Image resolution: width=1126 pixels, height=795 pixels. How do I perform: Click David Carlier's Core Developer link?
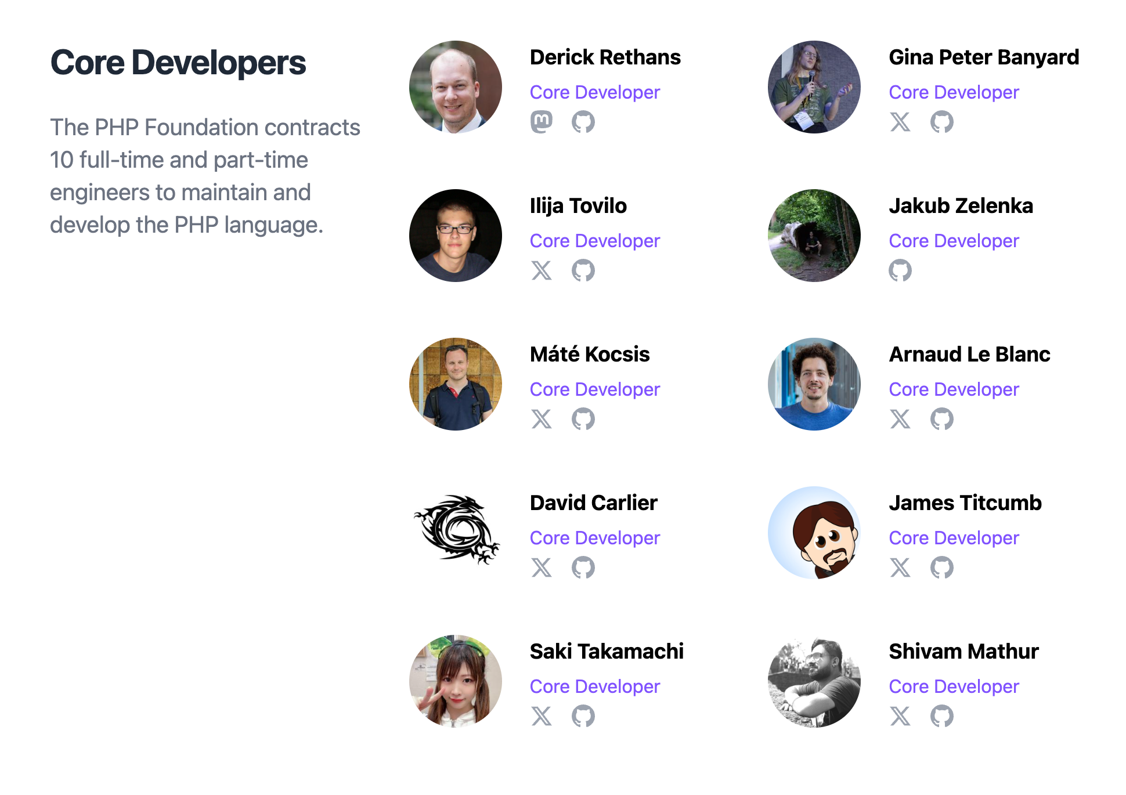597,537
